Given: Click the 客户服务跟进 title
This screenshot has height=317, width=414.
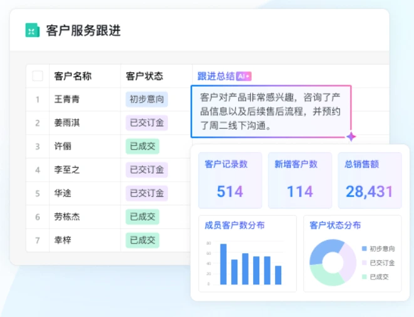Looking at the screenshot, I should pyautogui.click(x=83, y=30).
